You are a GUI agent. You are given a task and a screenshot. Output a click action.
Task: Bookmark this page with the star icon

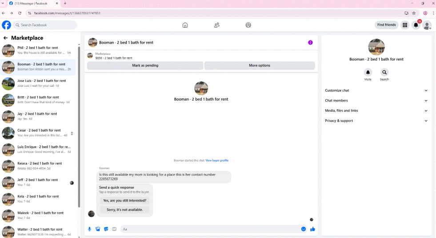pos(414,13)
